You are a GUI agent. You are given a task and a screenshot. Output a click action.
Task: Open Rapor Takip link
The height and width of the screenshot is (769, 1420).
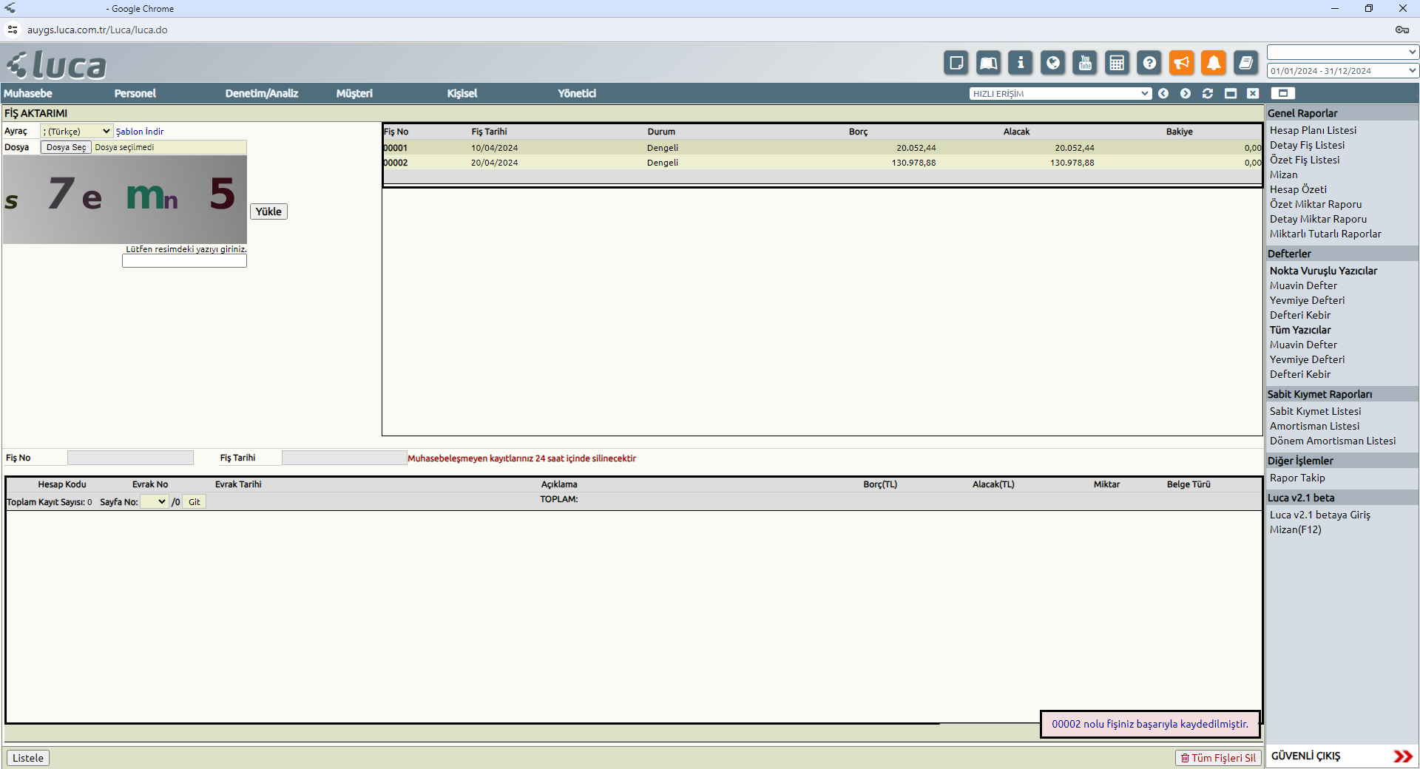(1297, 478)
